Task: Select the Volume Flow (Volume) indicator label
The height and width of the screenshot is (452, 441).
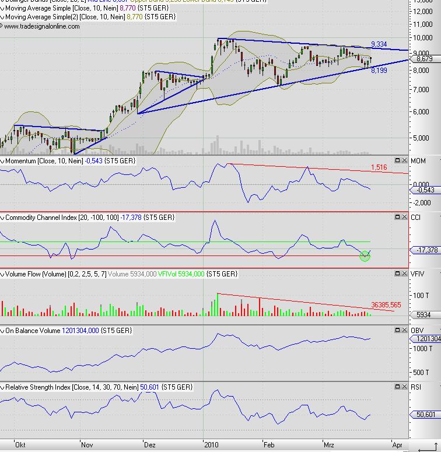Action: point(55,274)
